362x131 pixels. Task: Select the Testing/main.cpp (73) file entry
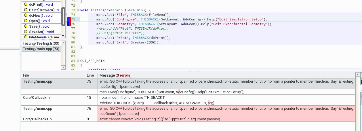pos(41,49)
